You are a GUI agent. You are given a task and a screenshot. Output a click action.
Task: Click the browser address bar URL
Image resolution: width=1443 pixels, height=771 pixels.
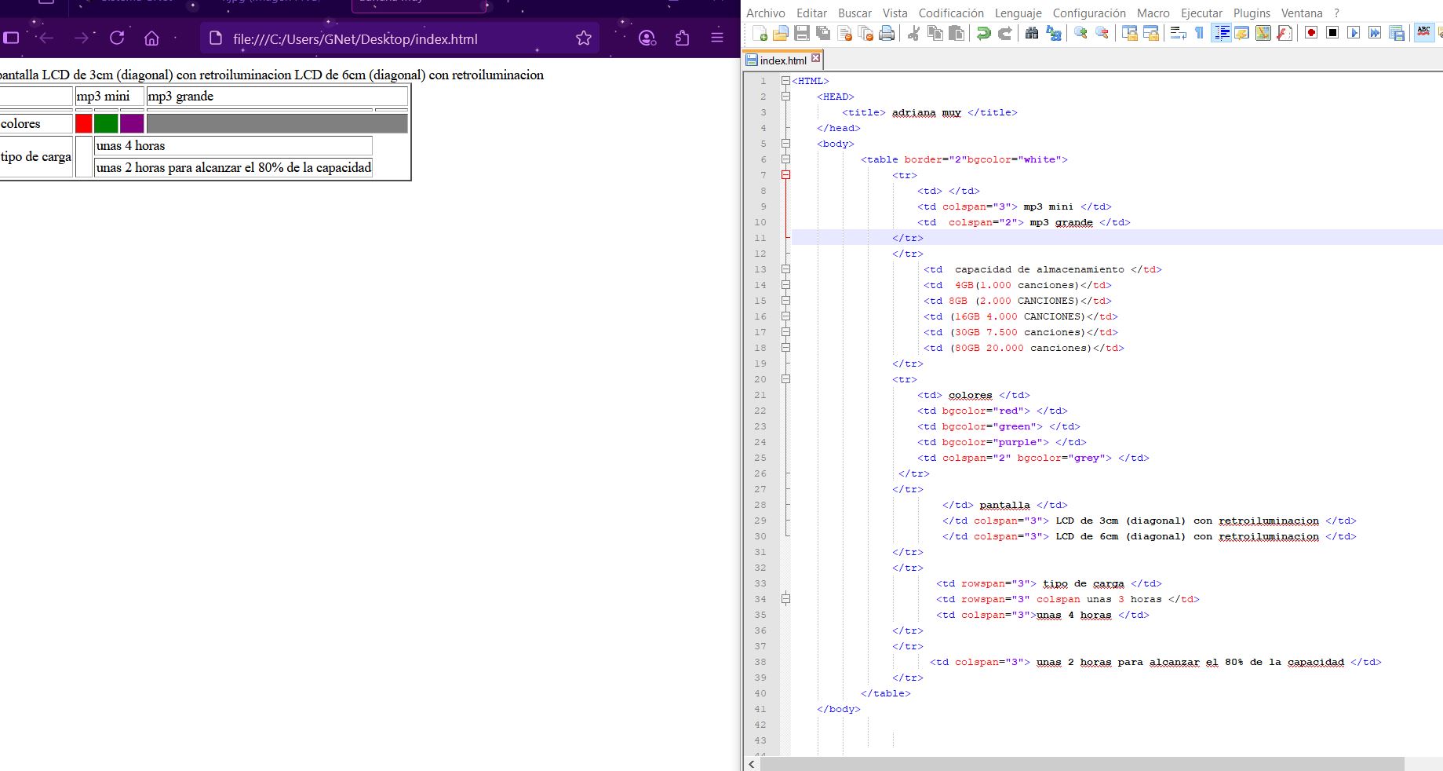(x=355, y=39)
